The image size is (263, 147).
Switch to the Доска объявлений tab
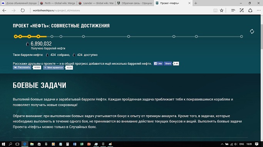[19, 3]
